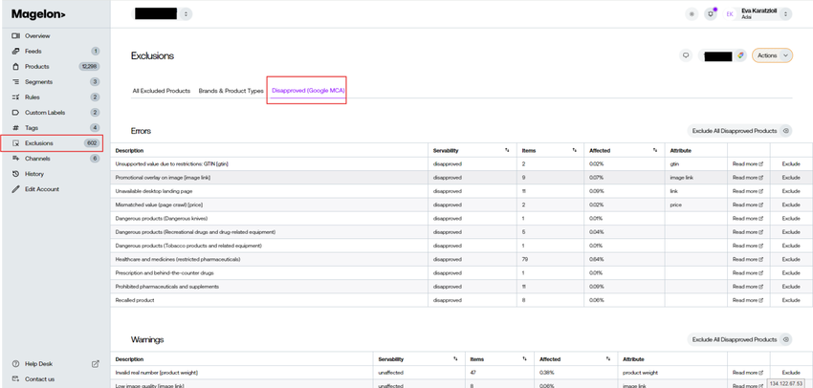Viewport: 813px width, 388px height.
Task: Switch to All Excluded Products tab
Action: click(x=162, y=91)
